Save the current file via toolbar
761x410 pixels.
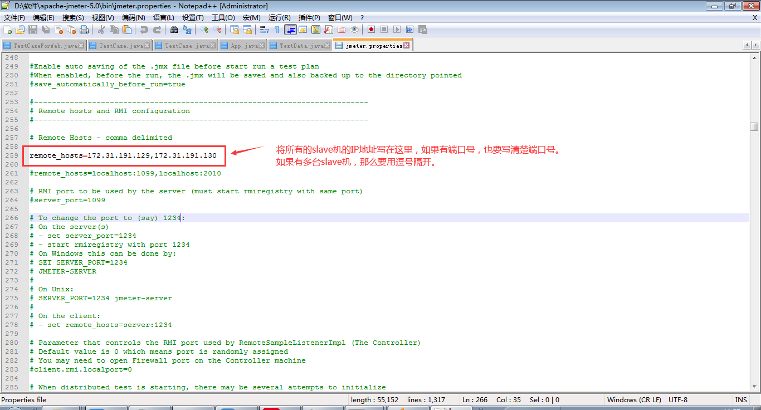[x=33, y=30]
